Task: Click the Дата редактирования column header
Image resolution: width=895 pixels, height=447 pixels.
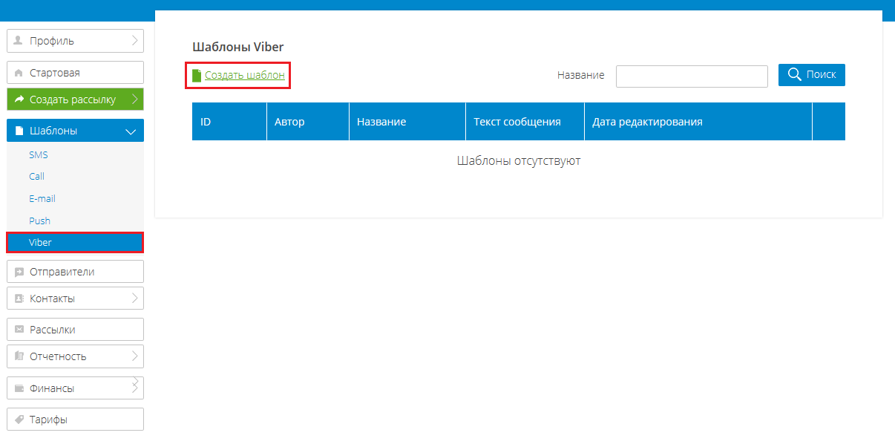Action: point(698,122)
